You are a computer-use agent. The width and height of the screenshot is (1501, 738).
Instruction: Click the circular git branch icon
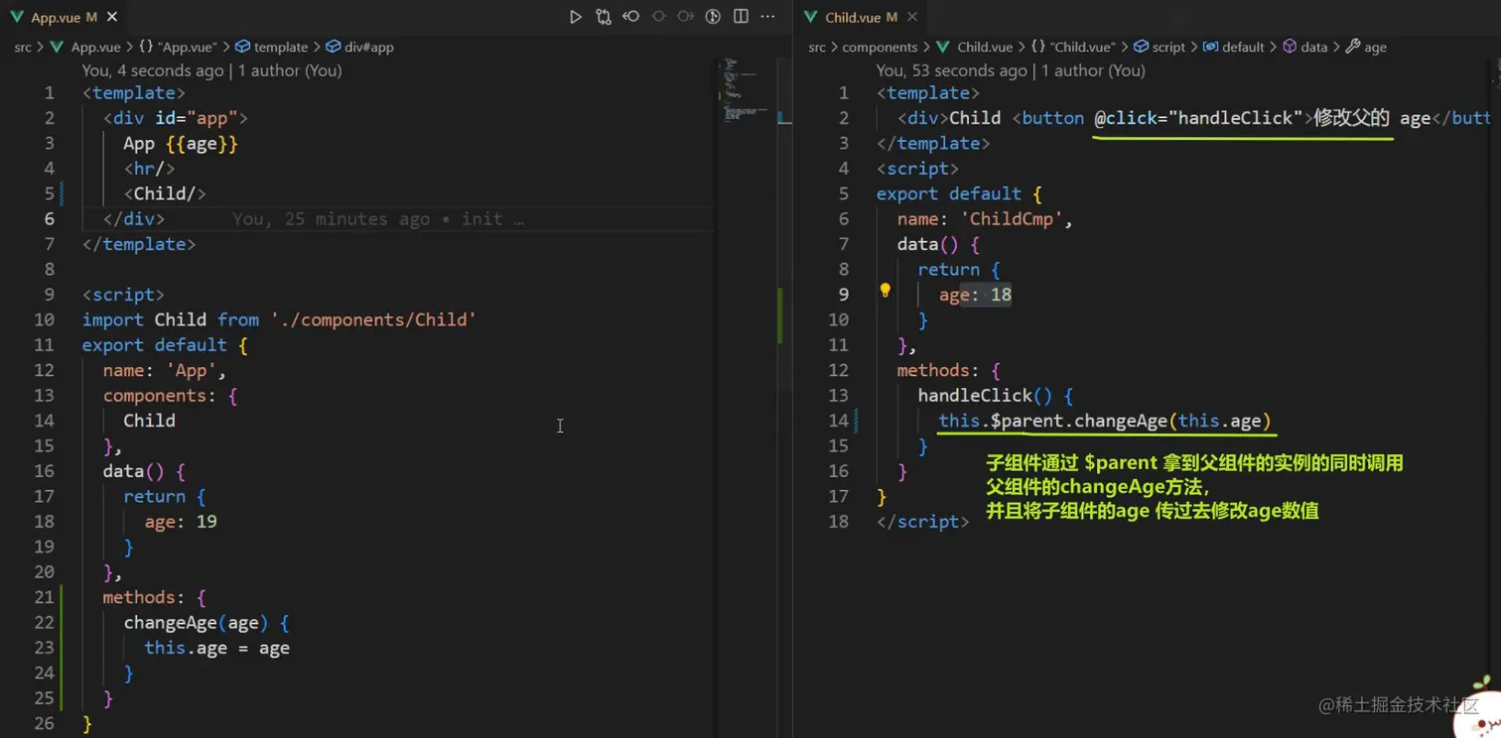coord(713,17)
